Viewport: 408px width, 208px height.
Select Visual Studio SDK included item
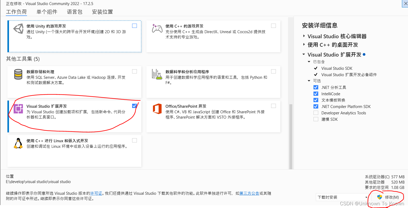[x=337, y=68]
